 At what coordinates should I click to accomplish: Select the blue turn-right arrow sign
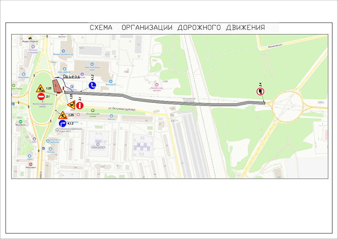63,123
